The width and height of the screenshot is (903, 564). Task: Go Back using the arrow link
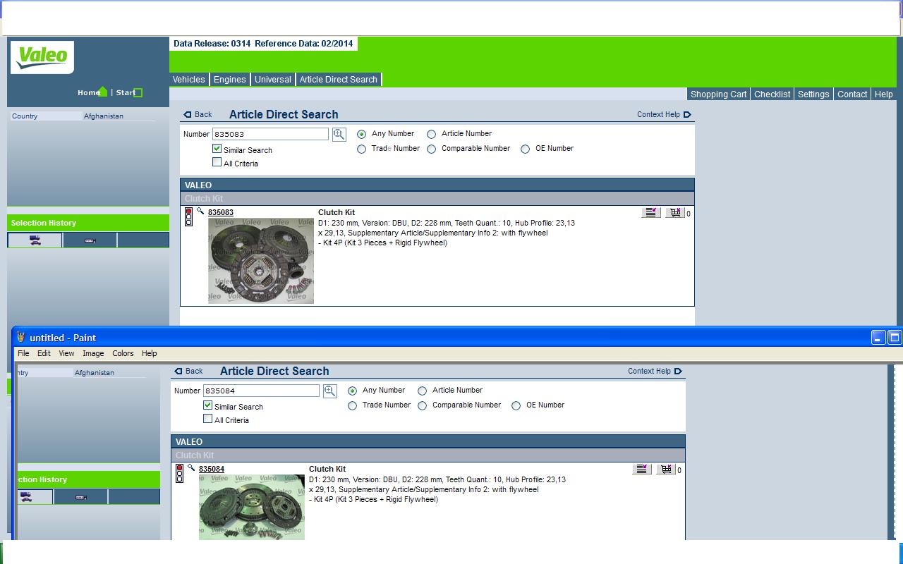(198, 114)
